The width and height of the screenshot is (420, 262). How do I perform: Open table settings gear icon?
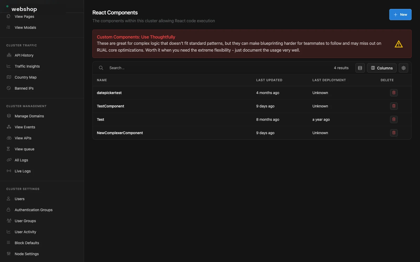click(403, 68)
